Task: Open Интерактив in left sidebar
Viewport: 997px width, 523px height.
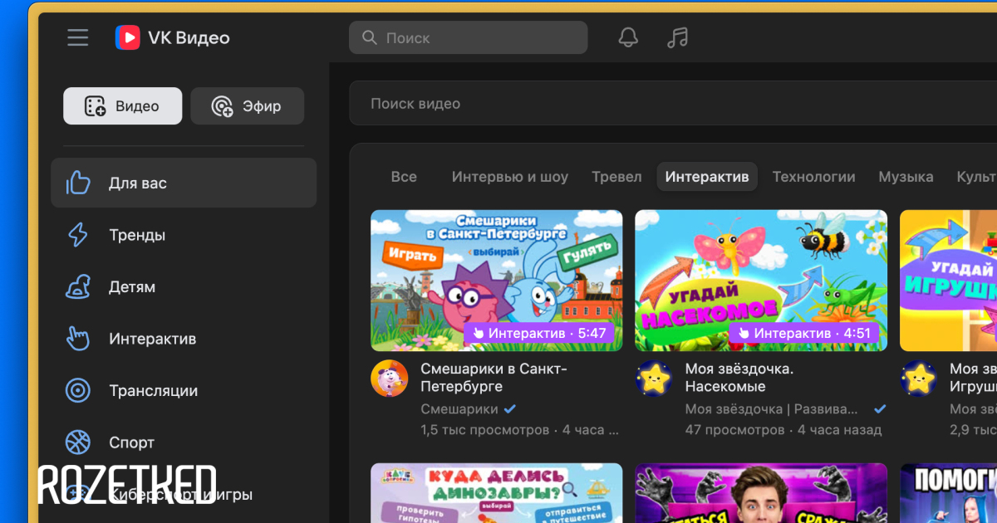Action: pyautogui.click(x=152, y=339)
